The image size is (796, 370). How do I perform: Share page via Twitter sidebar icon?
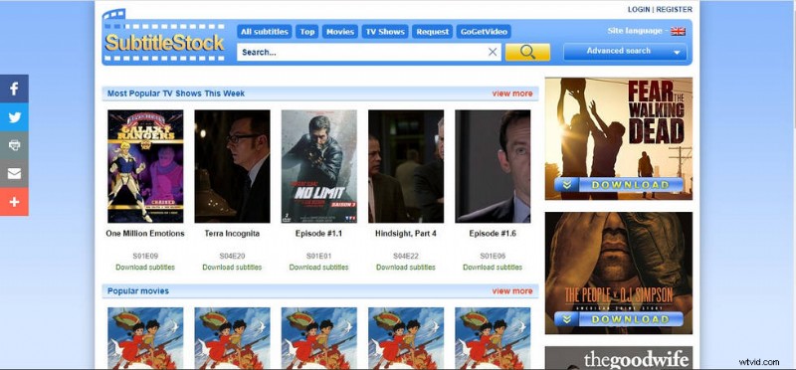14,117
